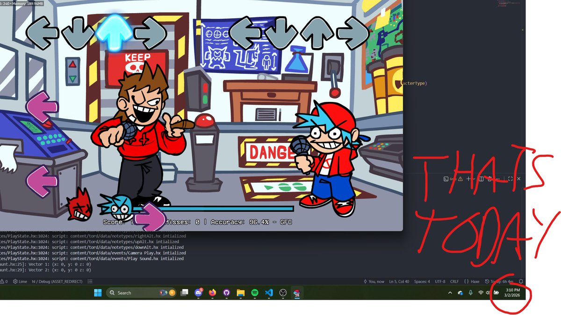Maximize the terminal panel size
The width and height of the screenshot is (561, 315).
click(510, 179)
